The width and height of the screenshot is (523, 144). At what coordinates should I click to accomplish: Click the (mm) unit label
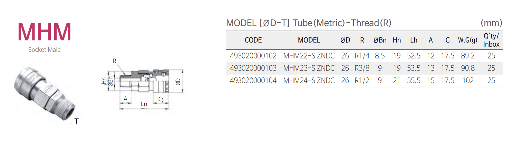(x=491, y=23)
